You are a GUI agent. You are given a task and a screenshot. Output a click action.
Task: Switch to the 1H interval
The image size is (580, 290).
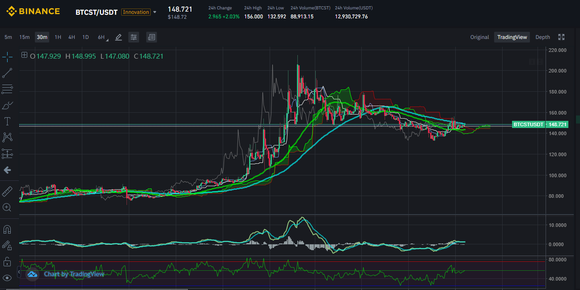click(58, 37)
